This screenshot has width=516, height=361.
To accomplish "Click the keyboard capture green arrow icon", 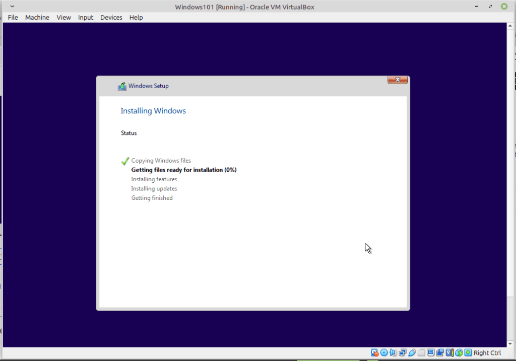I will [x=468, y=353].
